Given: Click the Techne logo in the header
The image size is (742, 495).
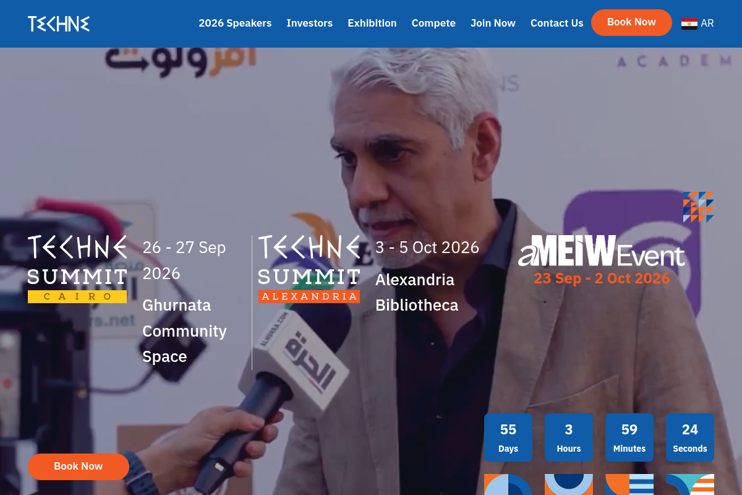Looking at the screenshot, I should pos(59,24).
